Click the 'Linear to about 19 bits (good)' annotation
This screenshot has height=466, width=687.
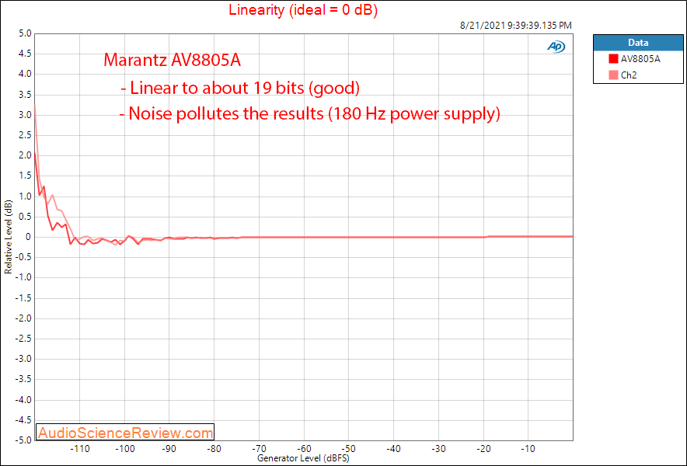239,88
